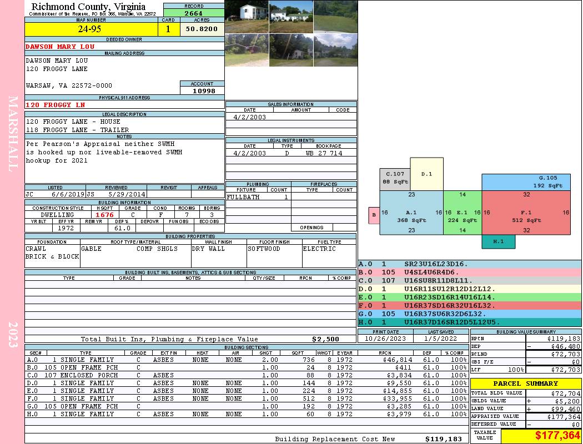This screenshot has width=583, height=444.
Task: Click floor finish SOFTWOOD
Action: [264, 249]
